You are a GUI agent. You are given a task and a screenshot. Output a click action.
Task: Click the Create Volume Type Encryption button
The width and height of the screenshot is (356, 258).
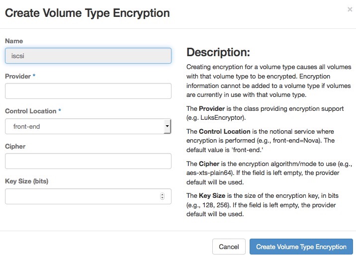point(301,247)
